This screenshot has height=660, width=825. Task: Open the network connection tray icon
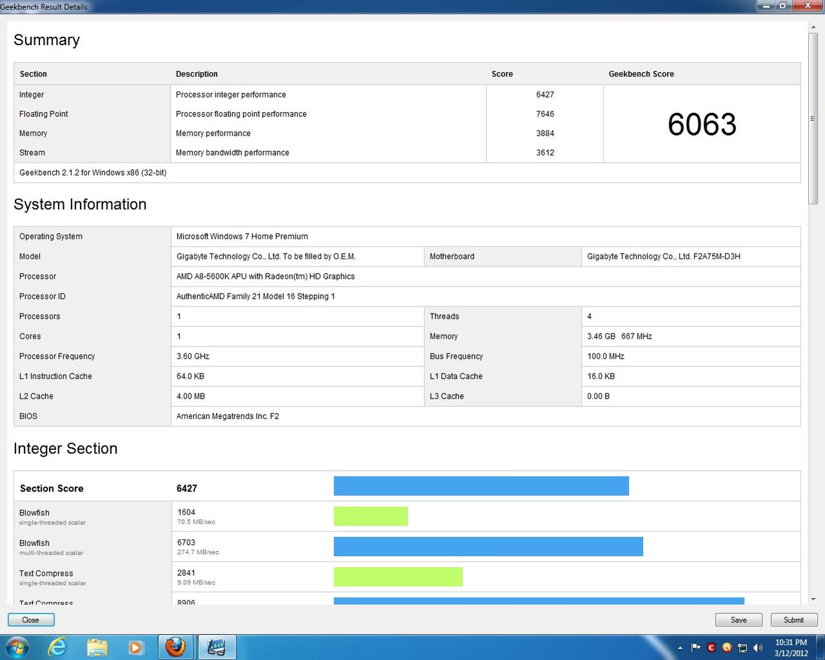tap(742, 648)
